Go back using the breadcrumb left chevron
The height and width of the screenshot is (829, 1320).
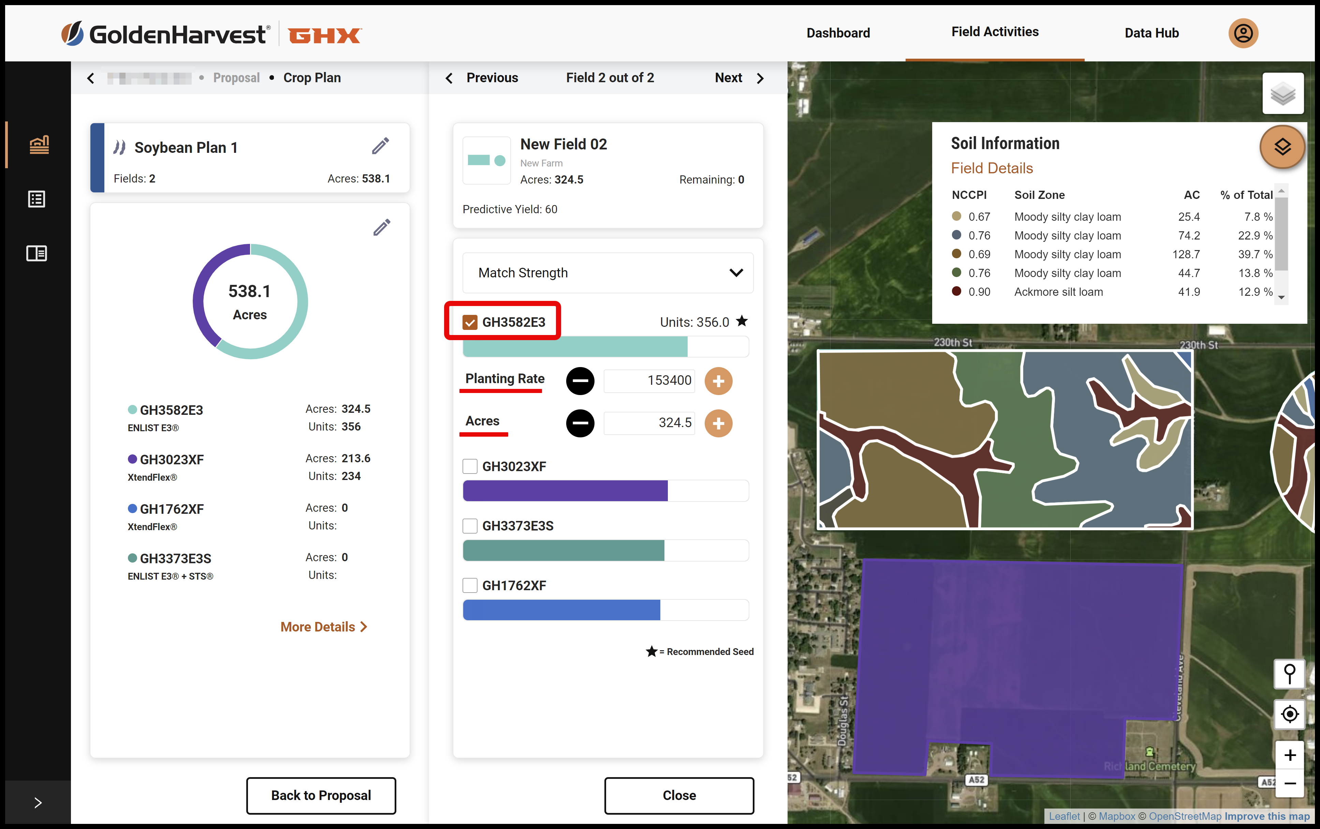click(91, 78)
